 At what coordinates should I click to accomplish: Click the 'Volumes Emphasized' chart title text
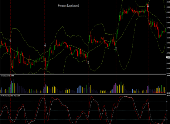68,5
